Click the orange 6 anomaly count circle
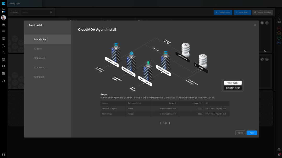Viewport: 282px width, 158px height. (x=279, y=33)
